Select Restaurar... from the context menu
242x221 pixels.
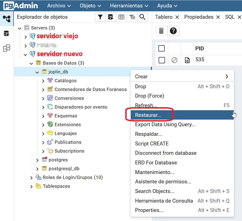(148, 115)
